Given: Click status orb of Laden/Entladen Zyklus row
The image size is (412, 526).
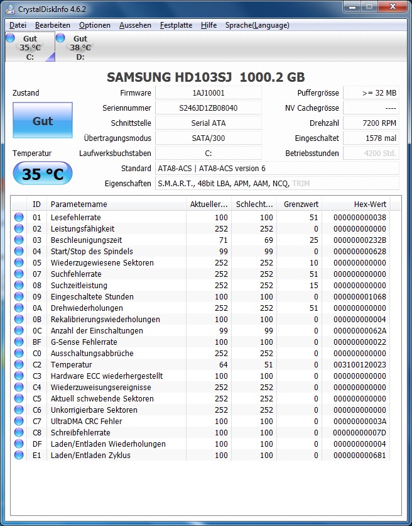Looking at the screenshot, I should point(19,455).
